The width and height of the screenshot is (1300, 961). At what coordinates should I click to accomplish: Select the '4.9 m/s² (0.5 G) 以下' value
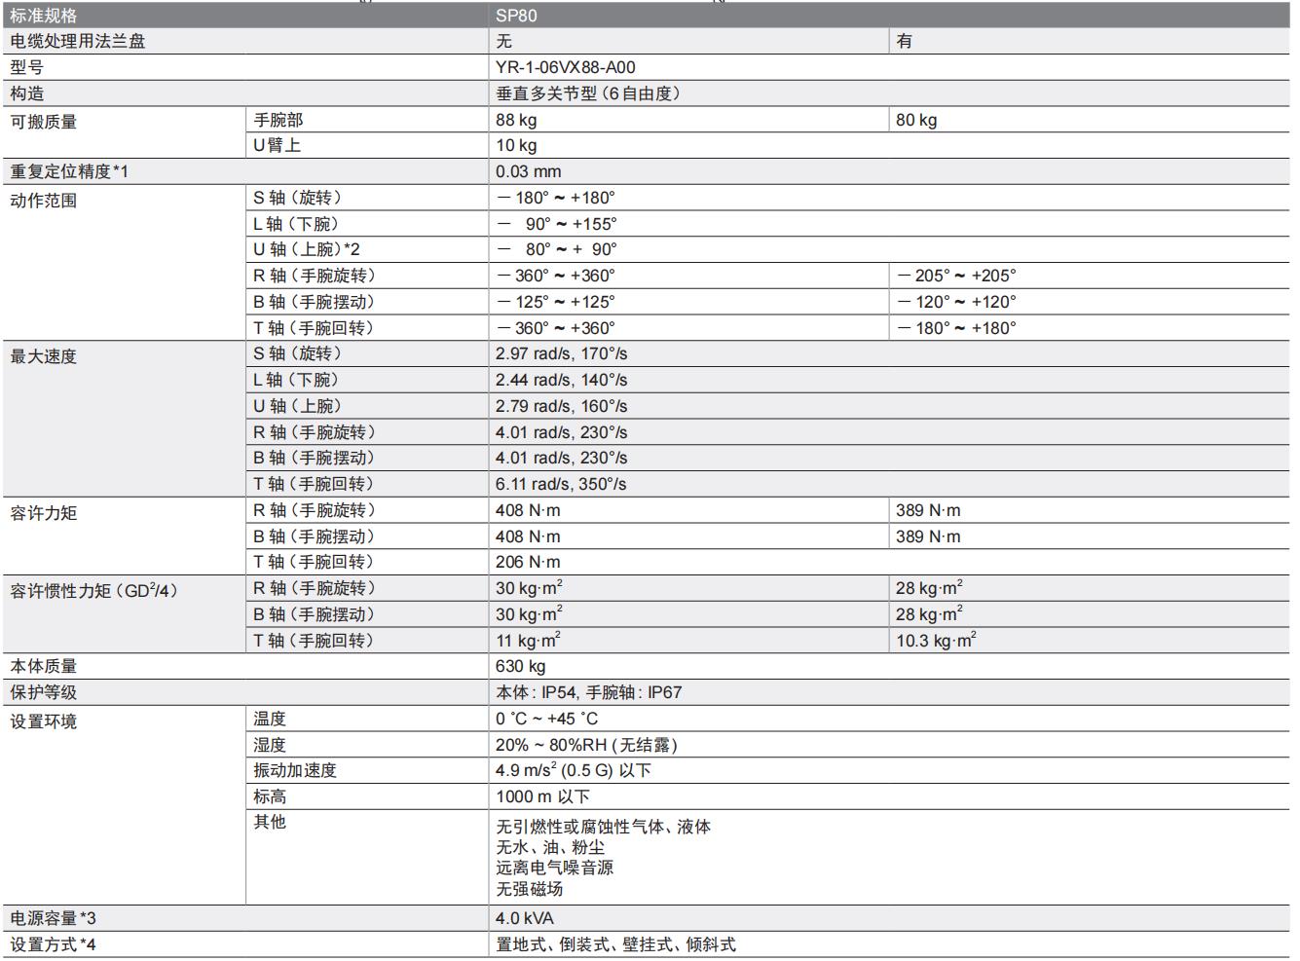[x=574, y=770]
